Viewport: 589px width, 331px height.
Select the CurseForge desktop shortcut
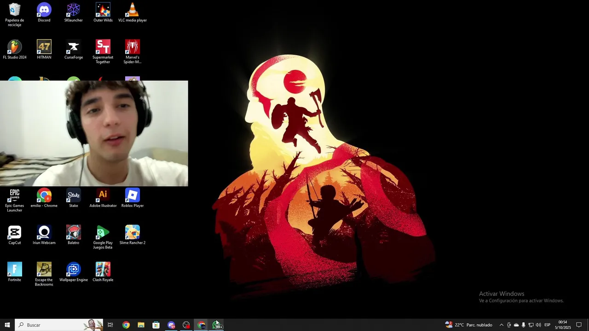pyautogui.click(x=74, y=50)
